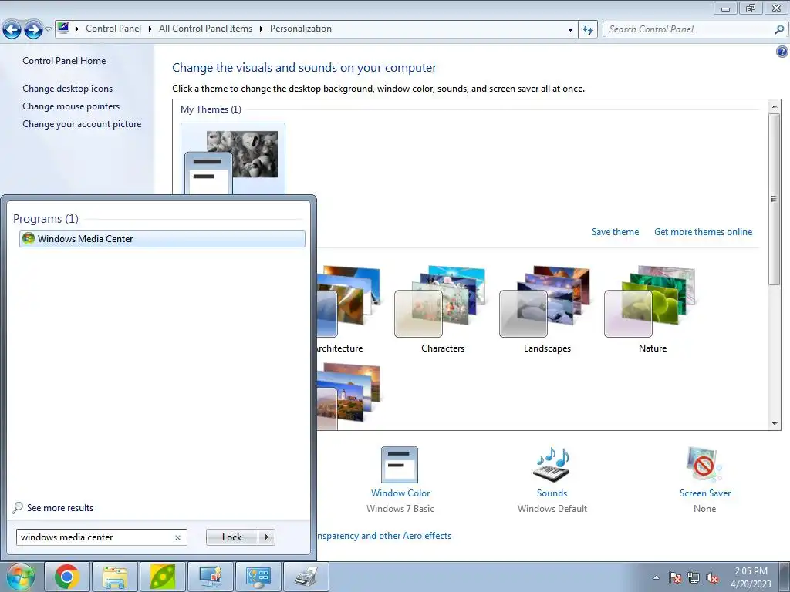Go to Control Panel Home
Viewport: 790px width, 592px height.
click(x=64, y=60)
